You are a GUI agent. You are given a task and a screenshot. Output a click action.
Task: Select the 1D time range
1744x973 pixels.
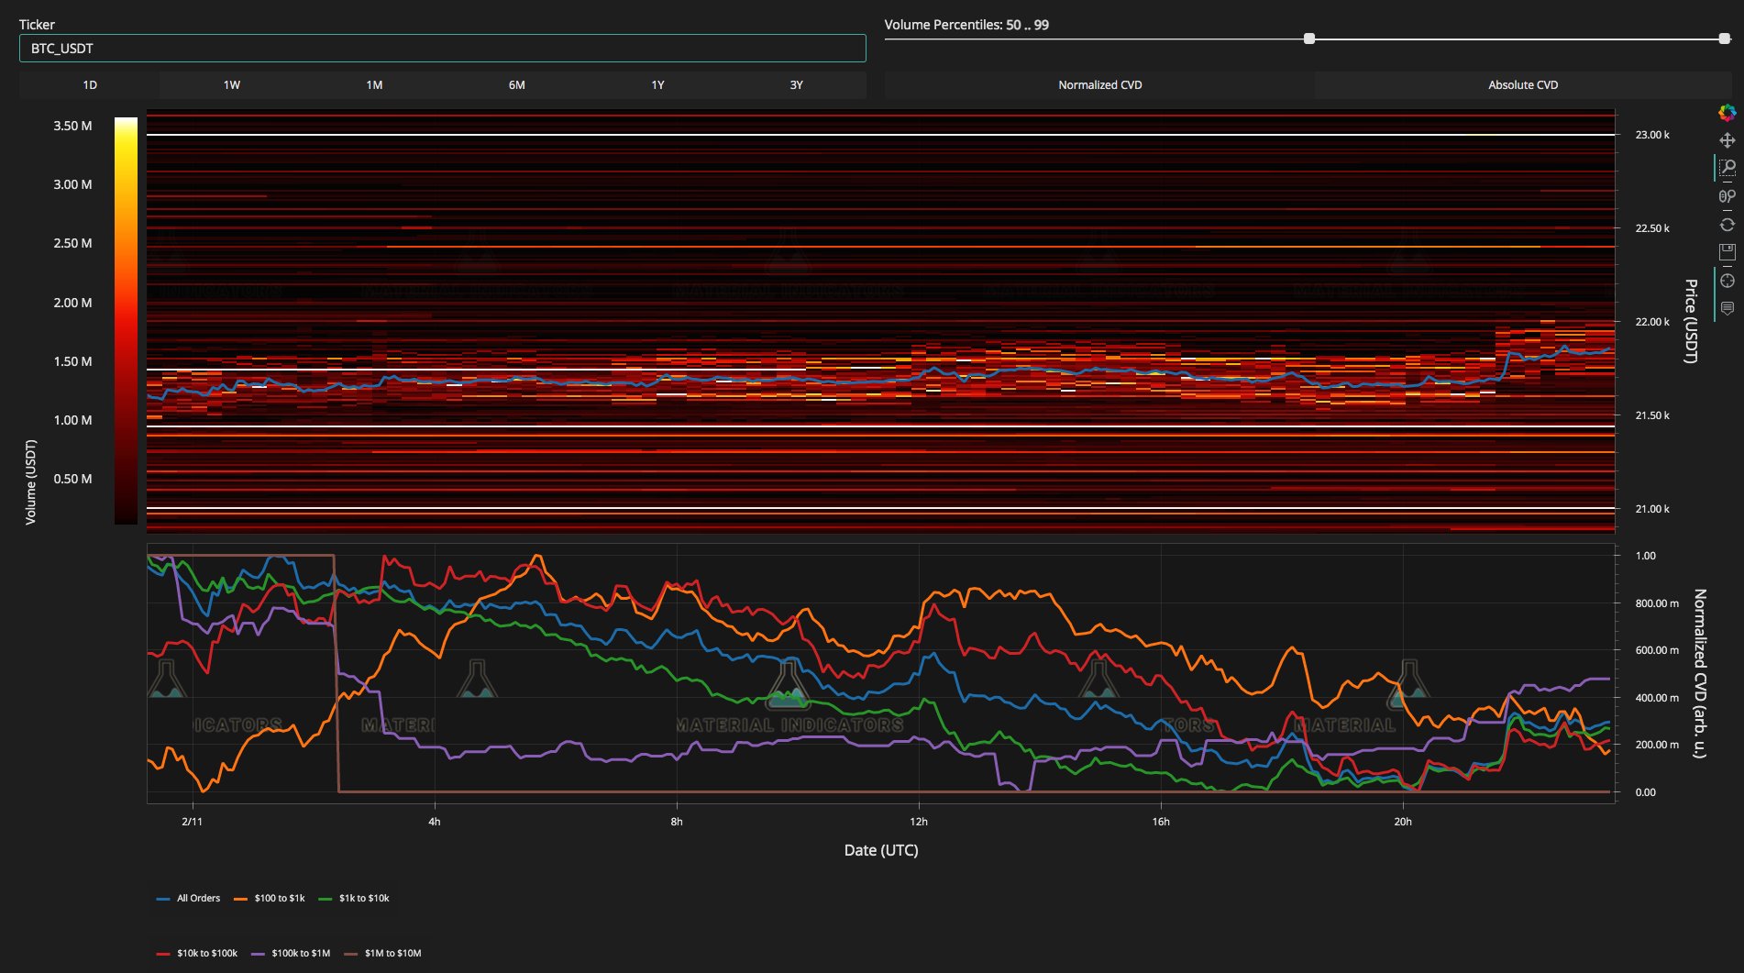click(90, 85)
